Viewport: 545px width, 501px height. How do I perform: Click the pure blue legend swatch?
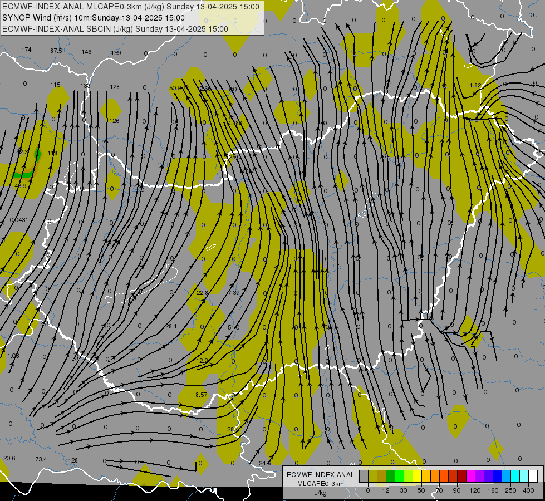coord(497,476)
